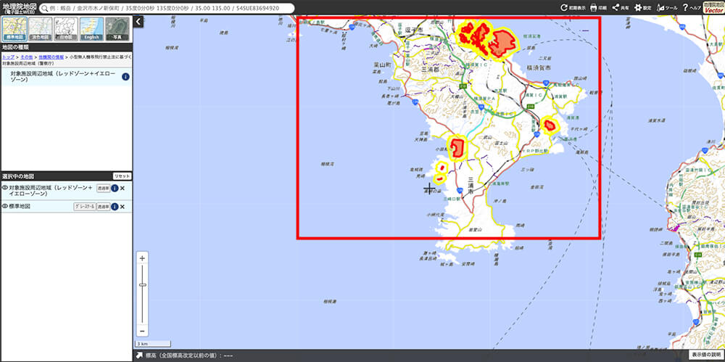
Task: Show info for 対象施設周辺地域 in map types list
Action: [x=126, y=77]
